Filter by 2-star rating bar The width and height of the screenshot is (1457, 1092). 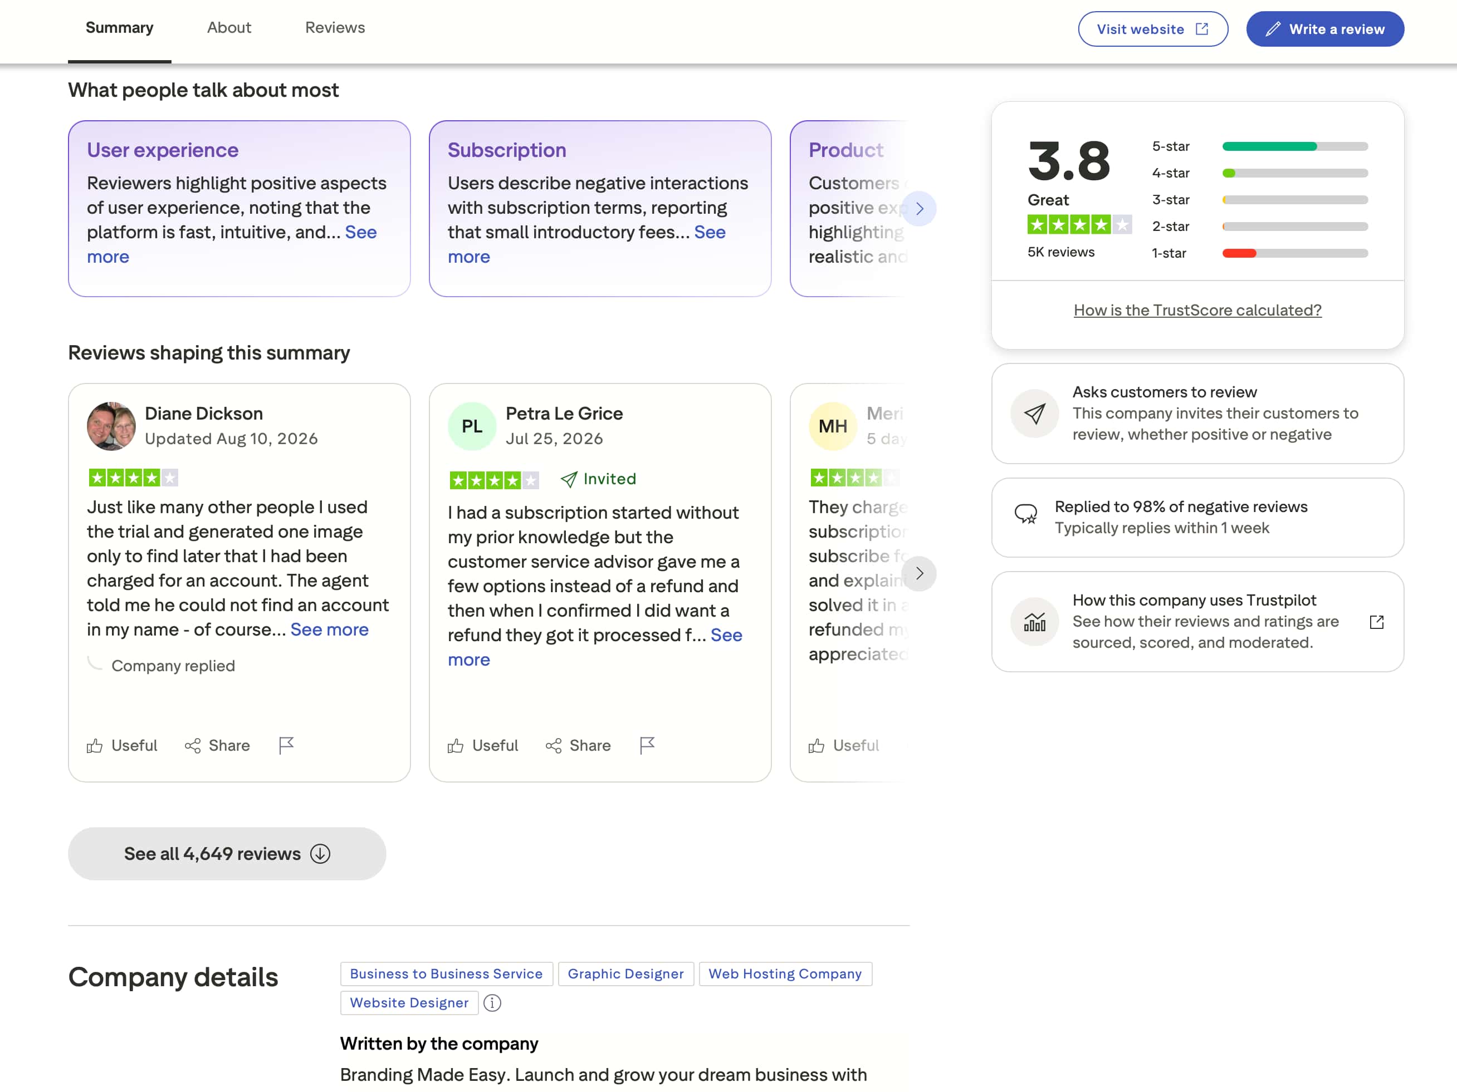tap(1259, 227)
